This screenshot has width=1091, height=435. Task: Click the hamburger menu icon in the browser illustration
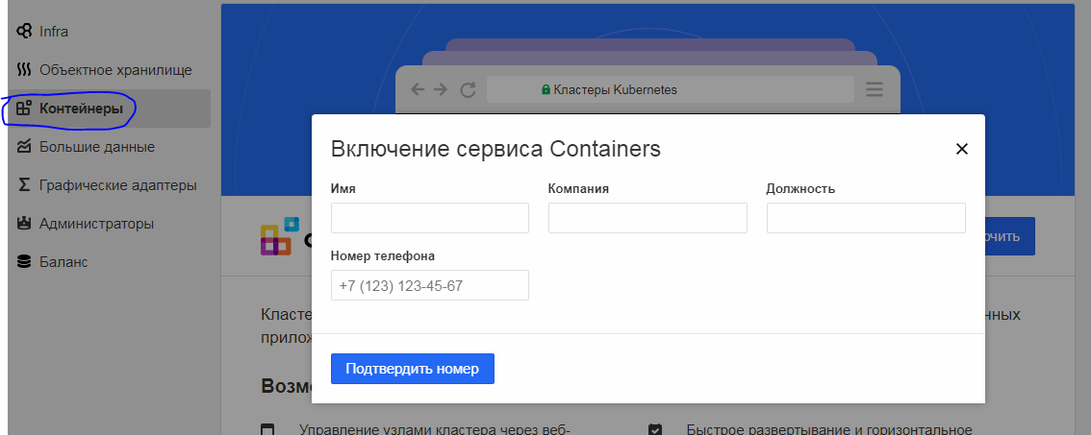(875, 90)
